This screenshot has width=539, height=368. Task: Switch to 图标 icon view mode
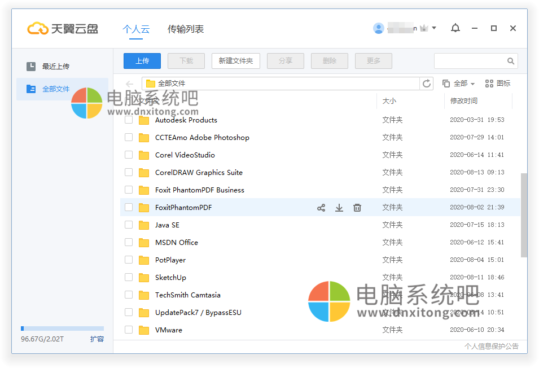pos(498,83)
